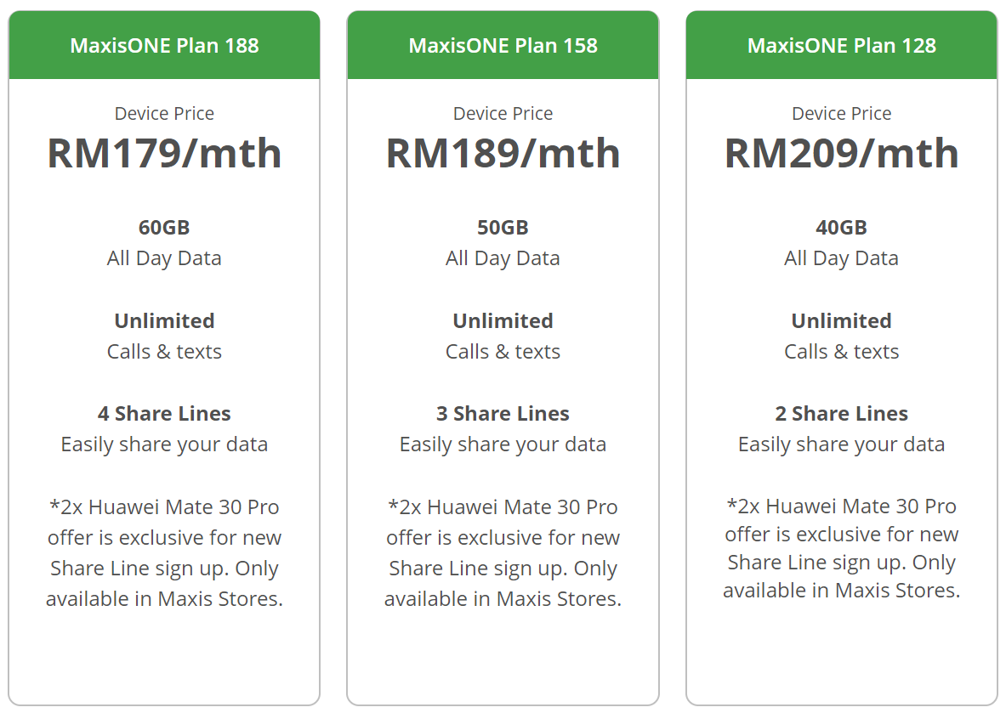Click Unlimited in the Plan 128 card

(841, 321)
